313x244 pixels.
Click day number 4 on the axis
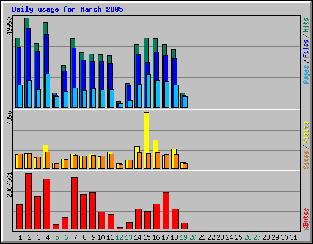click(x=48, y=237)
